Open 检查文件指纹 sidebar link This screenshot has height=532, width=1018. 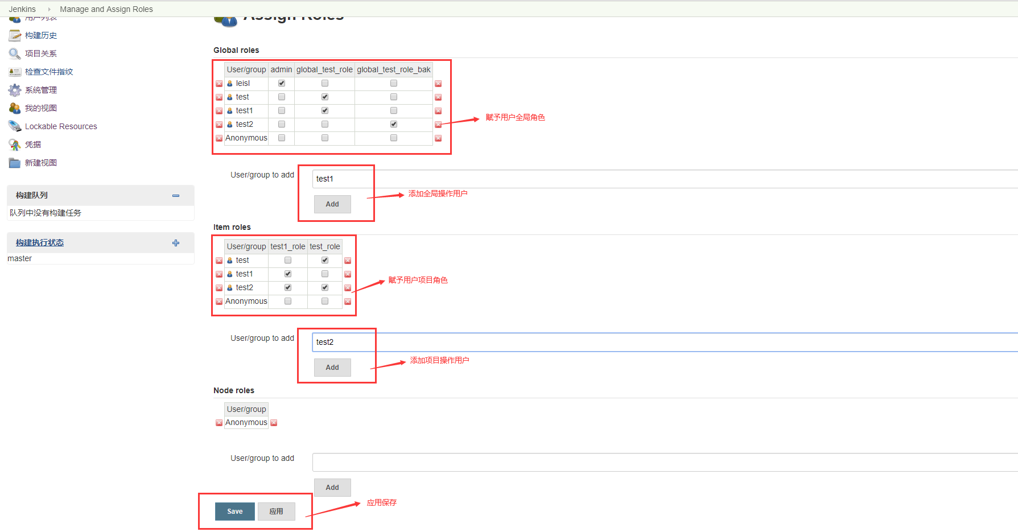[x=49, y=72]
